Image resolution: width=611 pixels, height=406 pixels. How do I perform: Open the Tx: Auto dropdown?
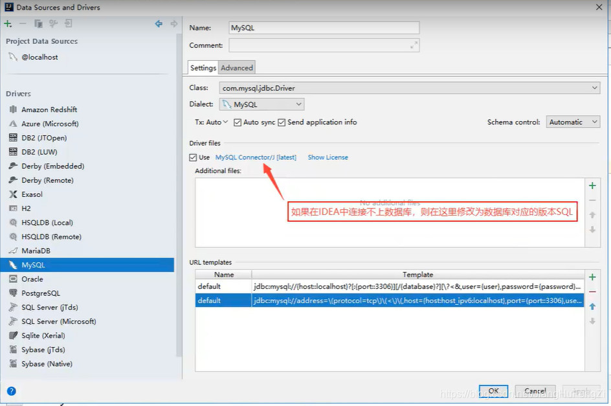click(x=211, y=122)
